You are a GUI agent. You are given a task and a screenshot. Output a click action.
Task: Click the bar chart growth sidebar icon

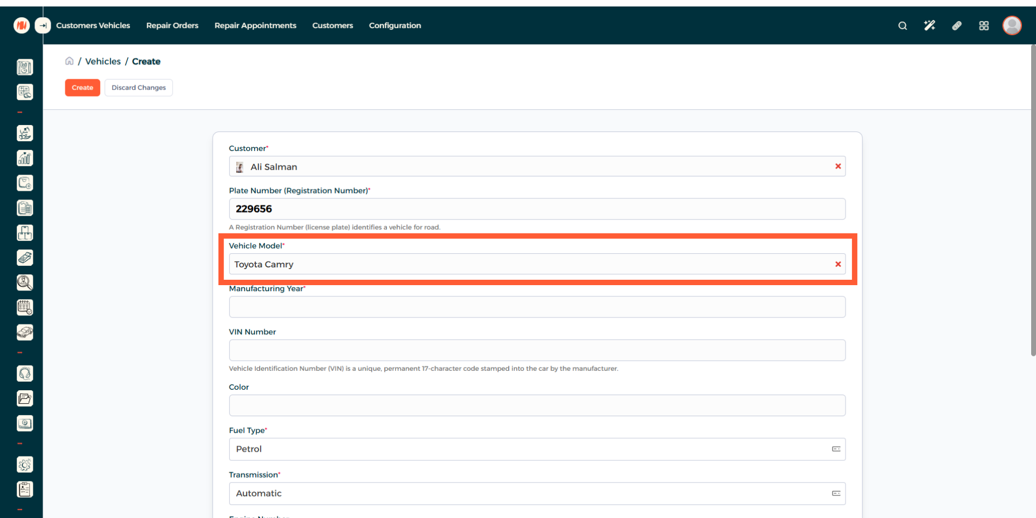25,158
